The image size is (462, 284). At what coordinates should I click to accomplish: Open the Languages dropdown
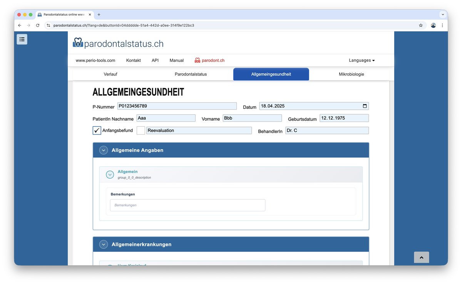[362, 60]
